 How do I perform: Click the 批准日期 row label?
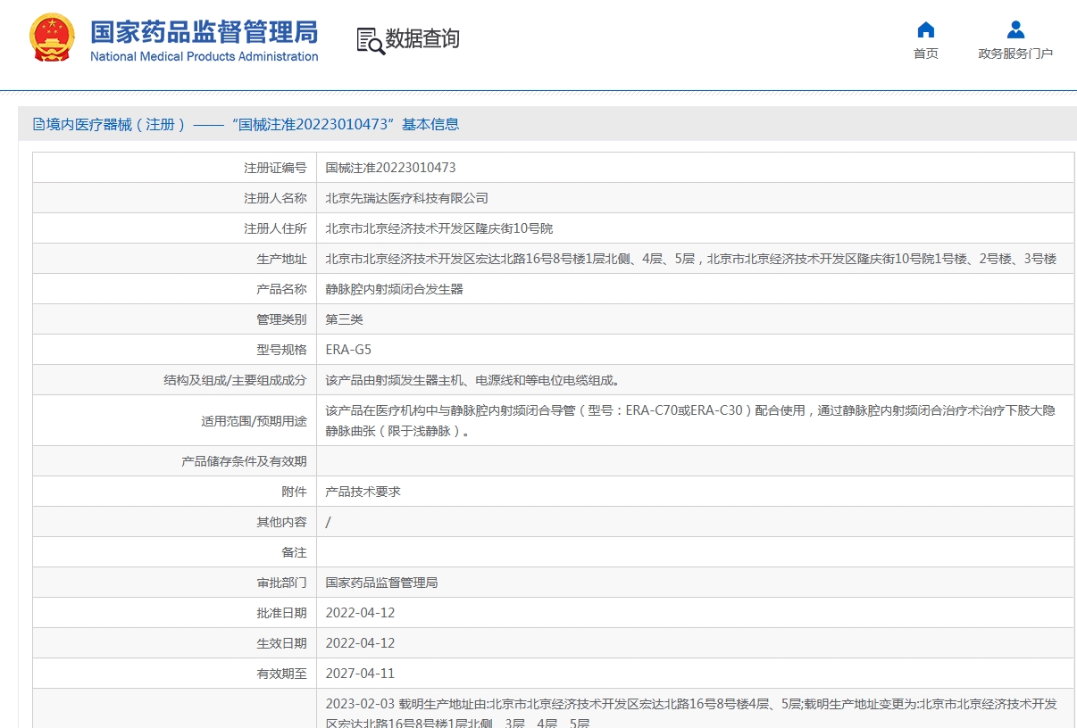coord(281,613)
